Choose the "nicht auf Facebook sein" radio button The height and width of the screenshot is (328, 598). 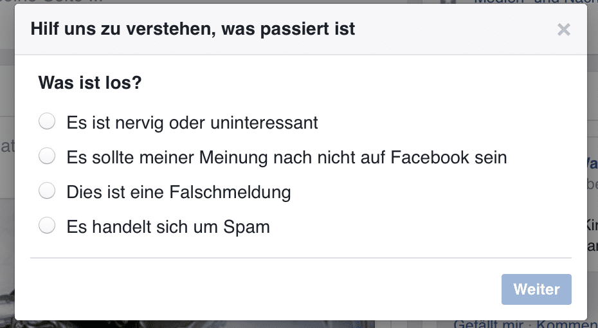point(47,156)
